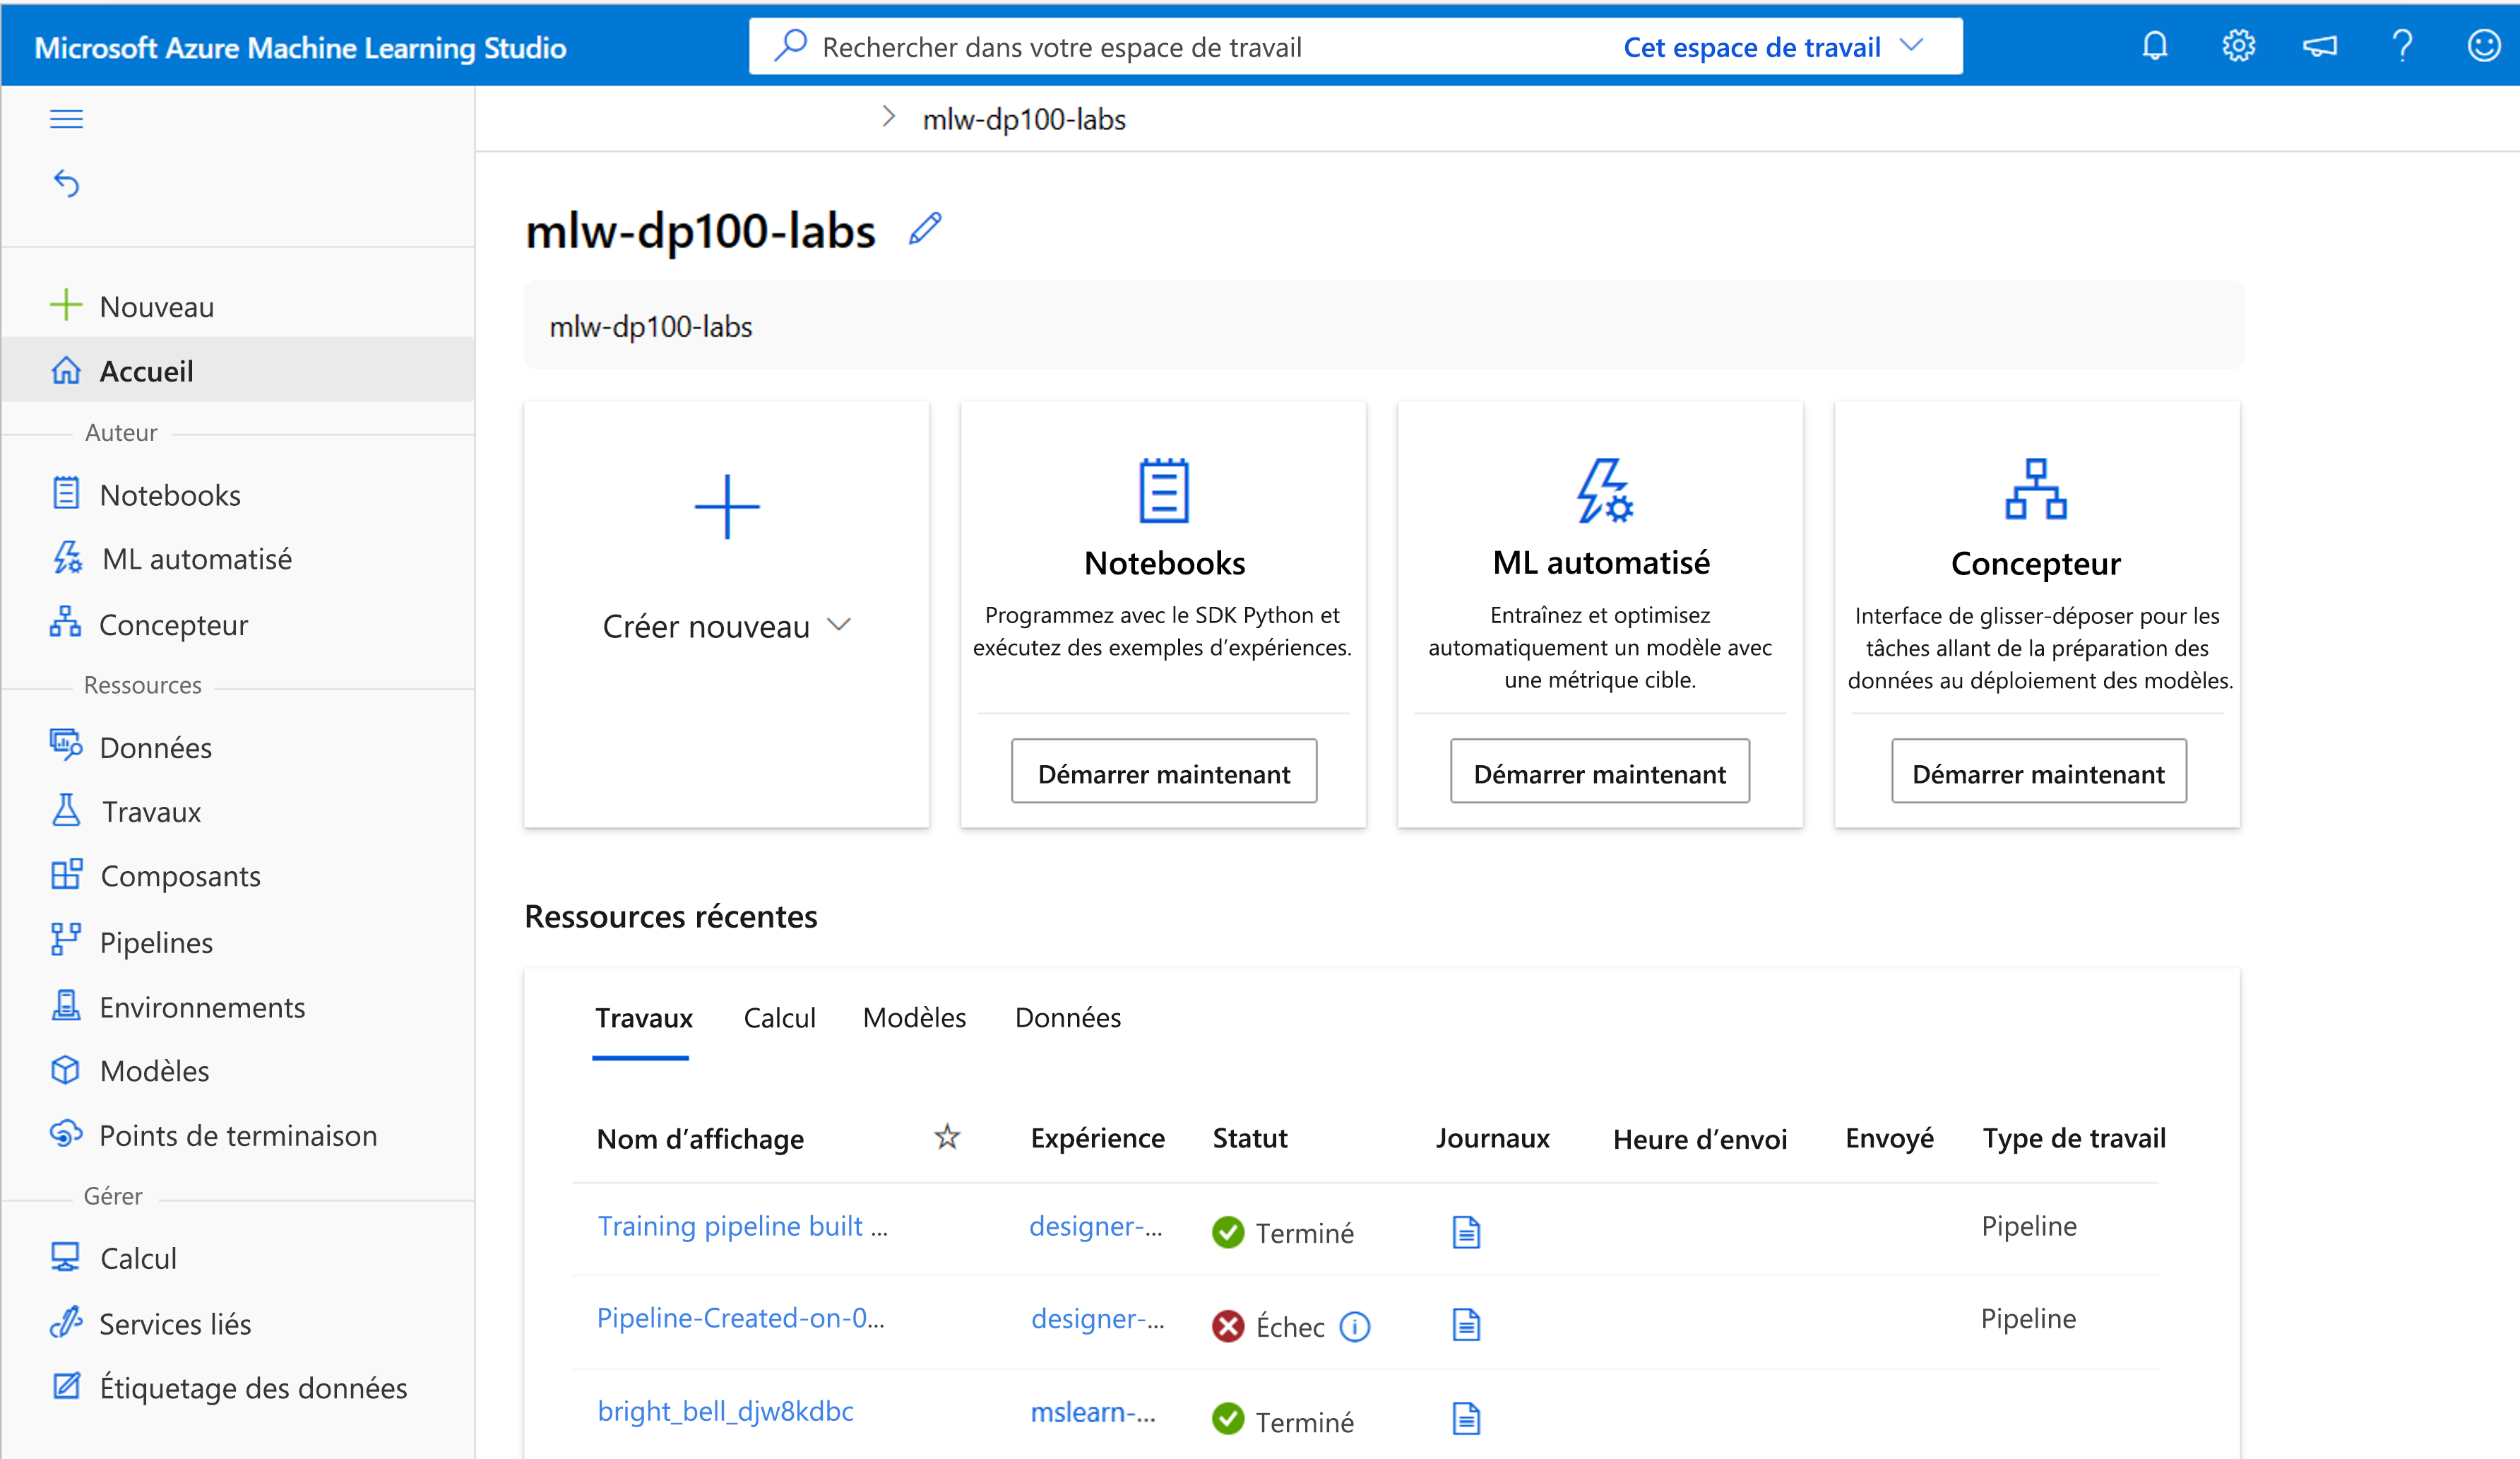Click Démarrer maintenant under Concepteur
Screen dimensions: 2520x1459
pyautogui.click(x=2038, y=772)
